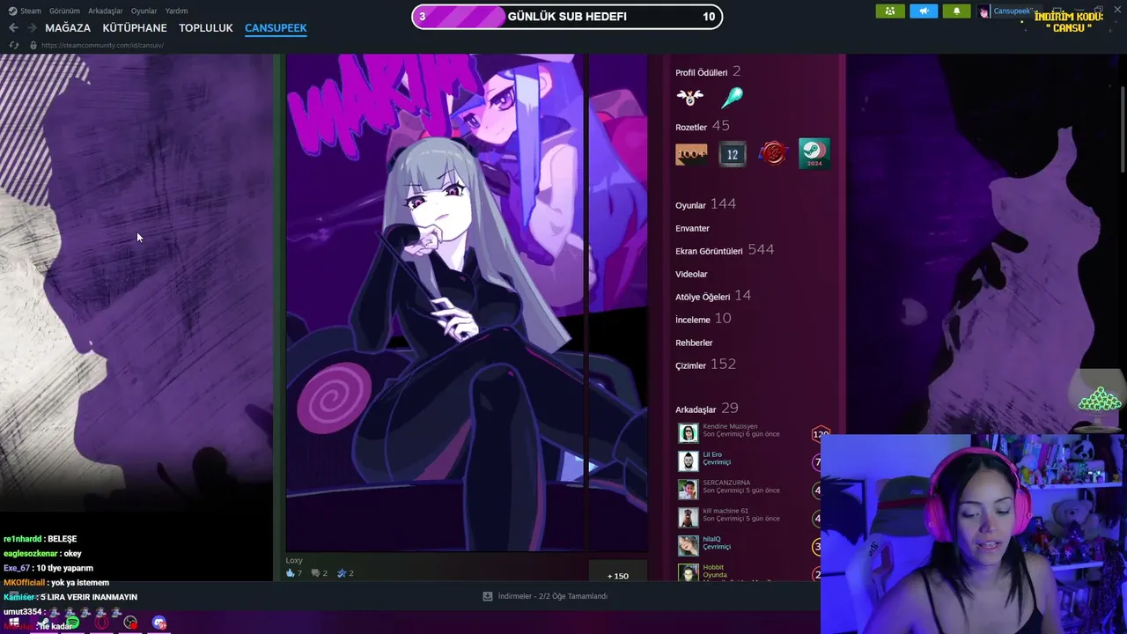Image resolution: width=1127 pixels, height=634 pixels.
Task: Open the teal comet profile award icon
Action: (732, 97)
